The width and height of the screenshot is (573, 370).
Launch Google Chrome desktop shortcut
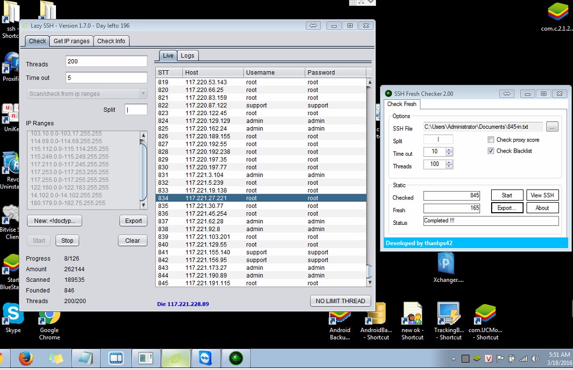49,318
